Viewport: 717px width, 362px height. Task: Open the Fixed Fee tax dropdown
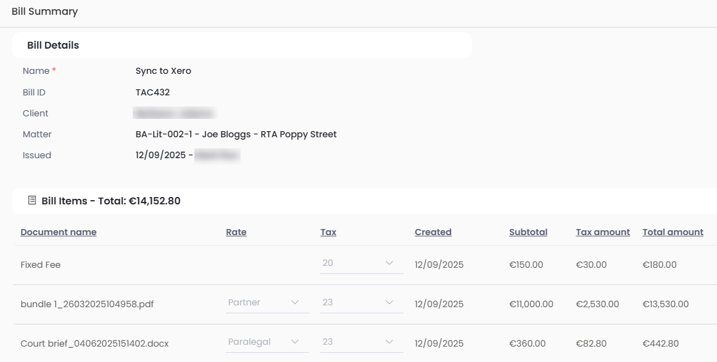[361, 263]
